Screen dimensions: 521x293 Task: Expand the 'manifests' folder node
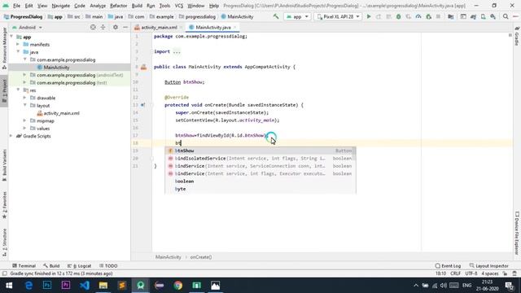(x=18, y=45)
